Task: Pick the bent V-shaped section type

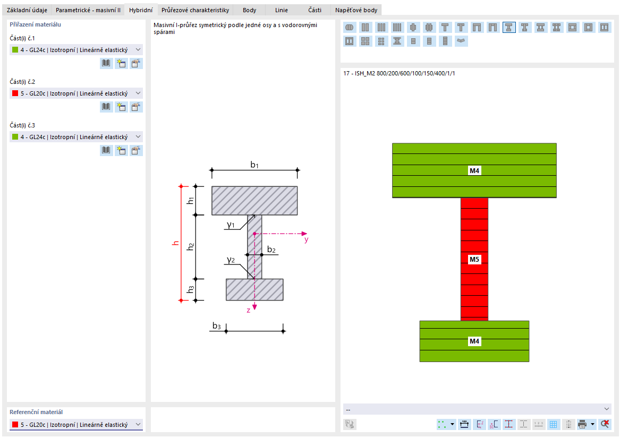Action: [461, 41]
